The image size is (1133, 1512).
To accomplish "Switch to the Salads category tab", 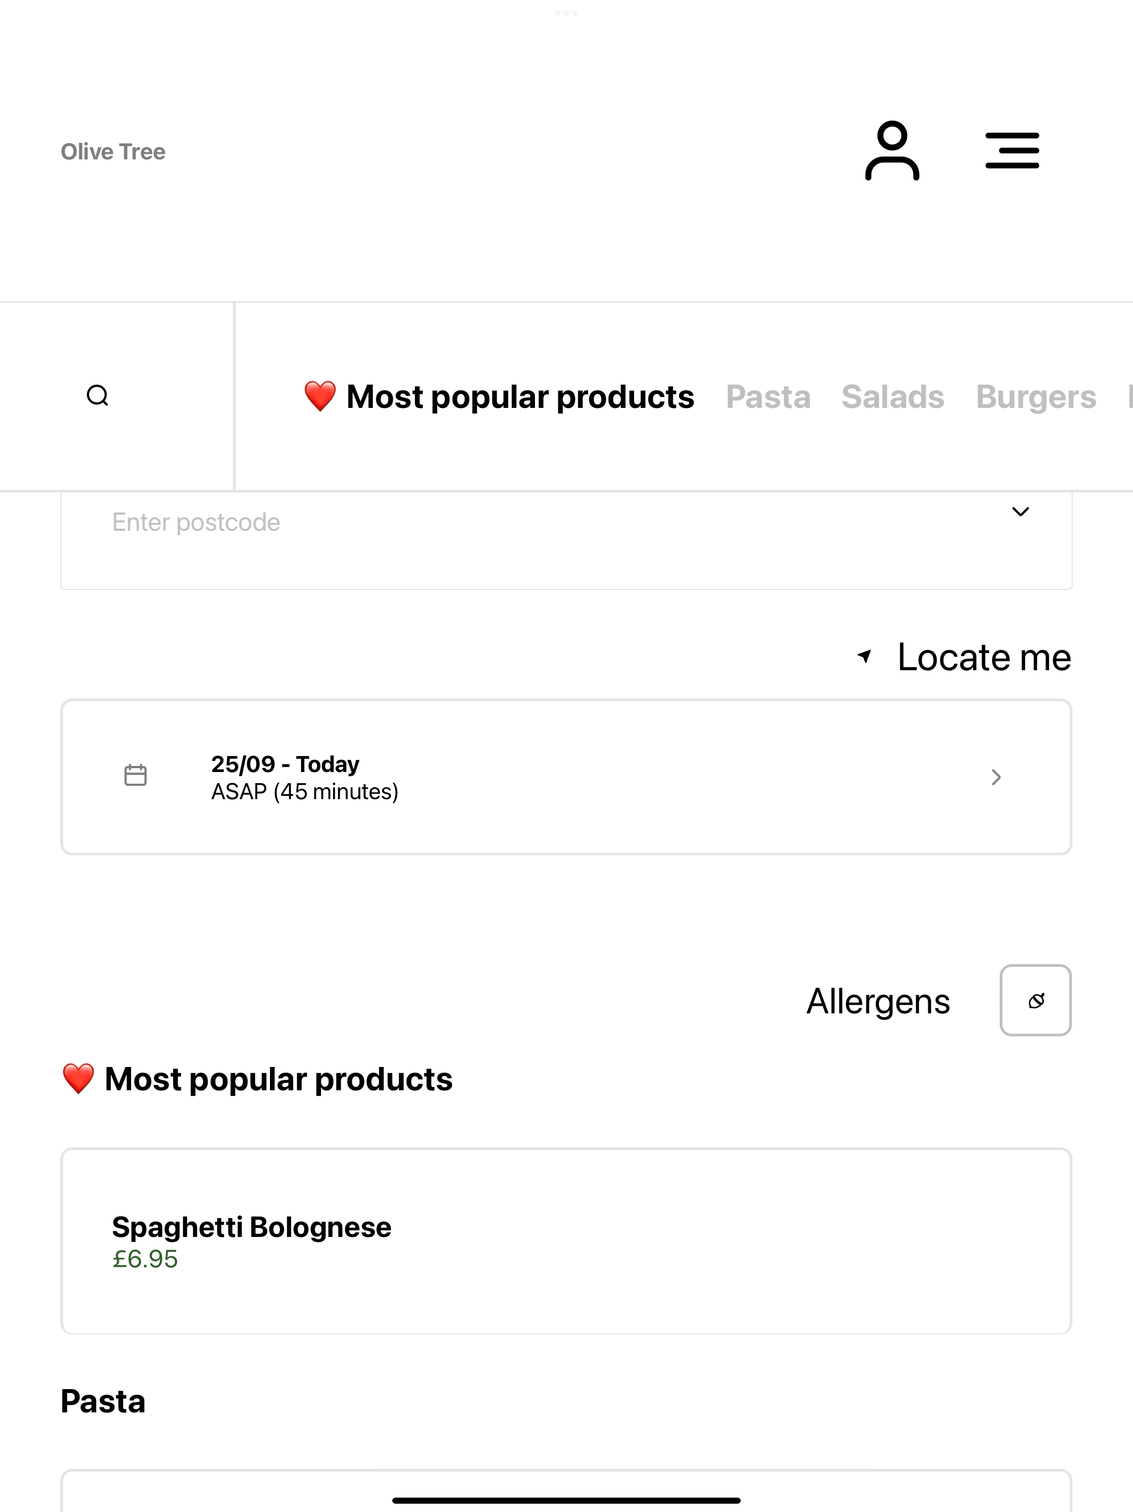I will (x=892, y=396).
